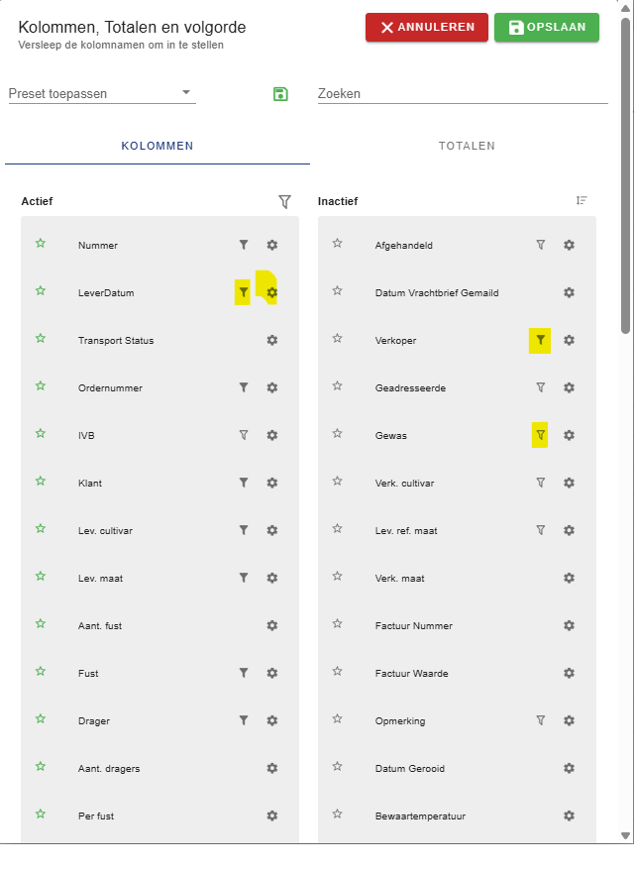Toggle the star for Ordernummer column

pos(41,386)
